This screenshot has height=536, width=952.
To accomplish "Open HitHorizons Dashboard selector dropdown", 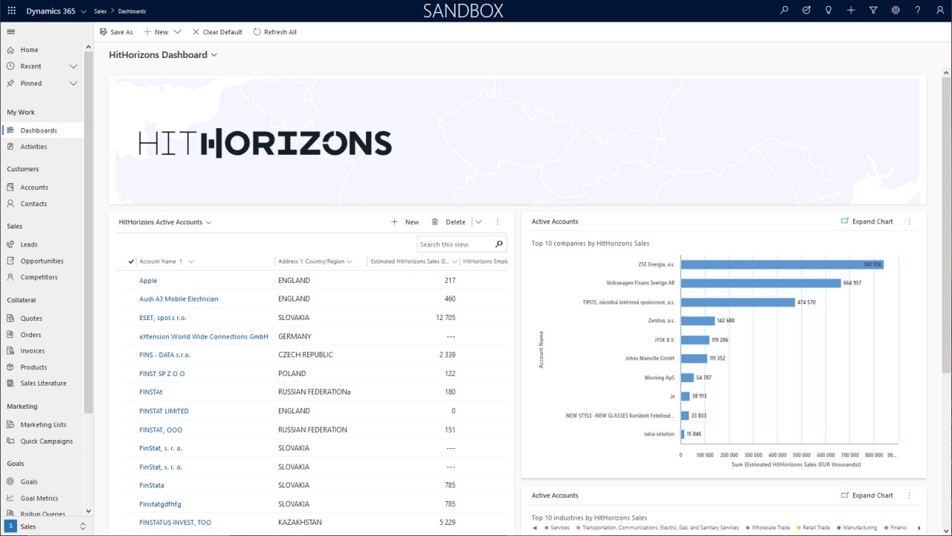I will [x=214, y=55].
